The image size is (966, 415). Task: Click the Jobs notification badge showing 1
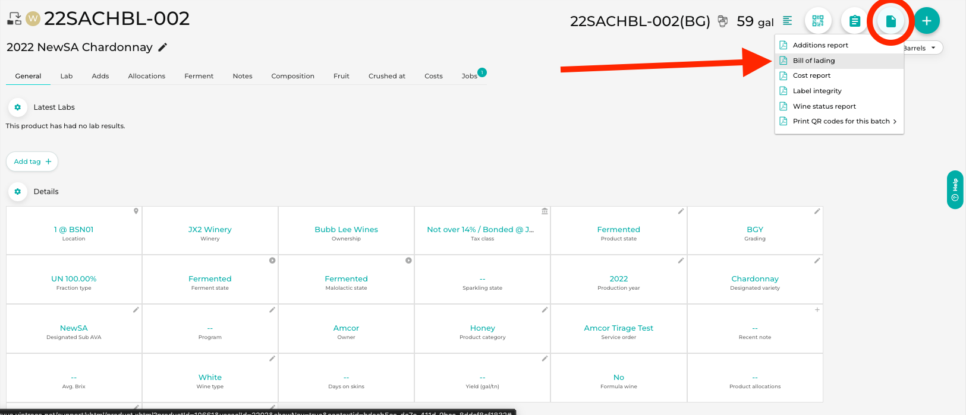coord(482,72)
